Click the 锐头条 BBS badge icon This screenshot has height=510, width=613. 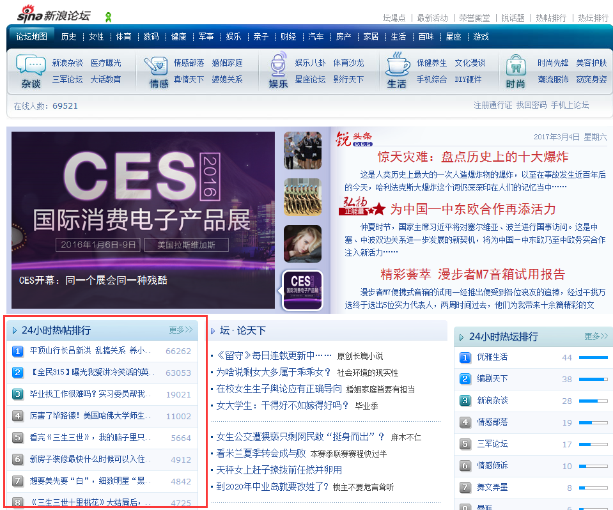coord(354,139)
